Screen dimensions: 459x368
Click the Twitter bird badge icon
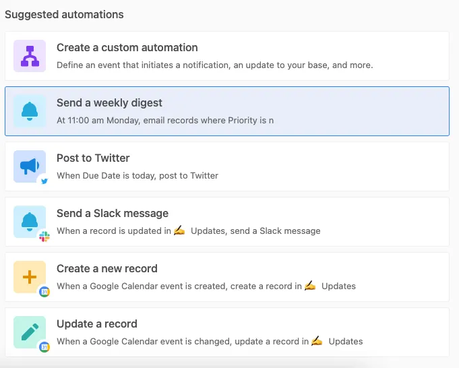point(44,181)
